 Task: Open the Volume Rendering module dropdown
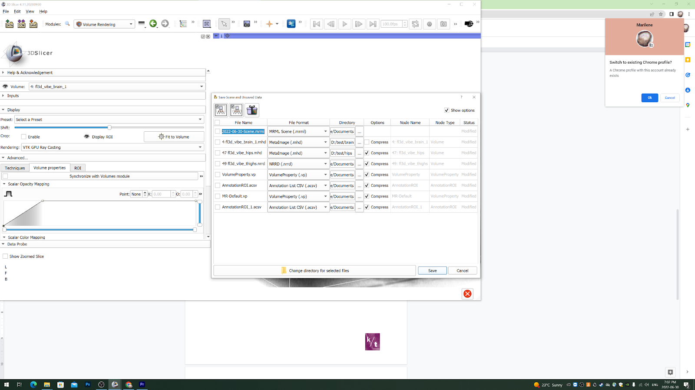pyautogui.click(x=104, y=24)
